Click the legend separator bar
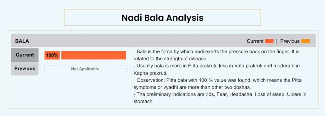 [x=276, y=41]
